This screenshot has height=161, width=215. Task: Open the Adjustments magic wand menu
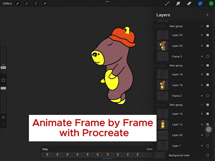click(27, 3)
